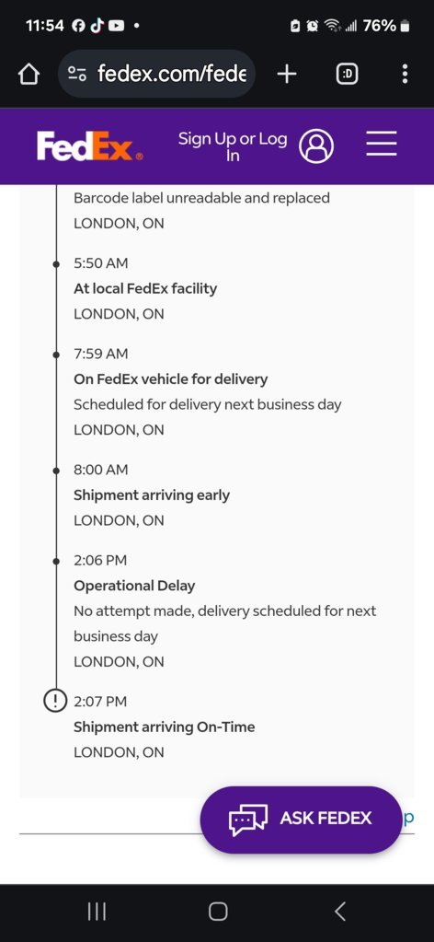434x942 pixels.
Task: Open a new tab with plus icon
Action: tap(287, 74)
